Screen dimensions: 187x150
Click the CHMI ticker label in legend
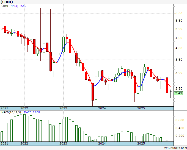pos(5,6)
